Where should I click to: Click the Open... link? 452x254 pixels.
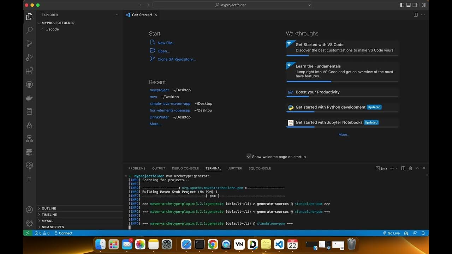click(163, 51)
